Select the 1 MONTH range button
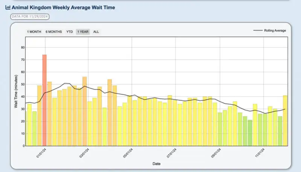The image size is (301, 172). [x=34, y=32]
